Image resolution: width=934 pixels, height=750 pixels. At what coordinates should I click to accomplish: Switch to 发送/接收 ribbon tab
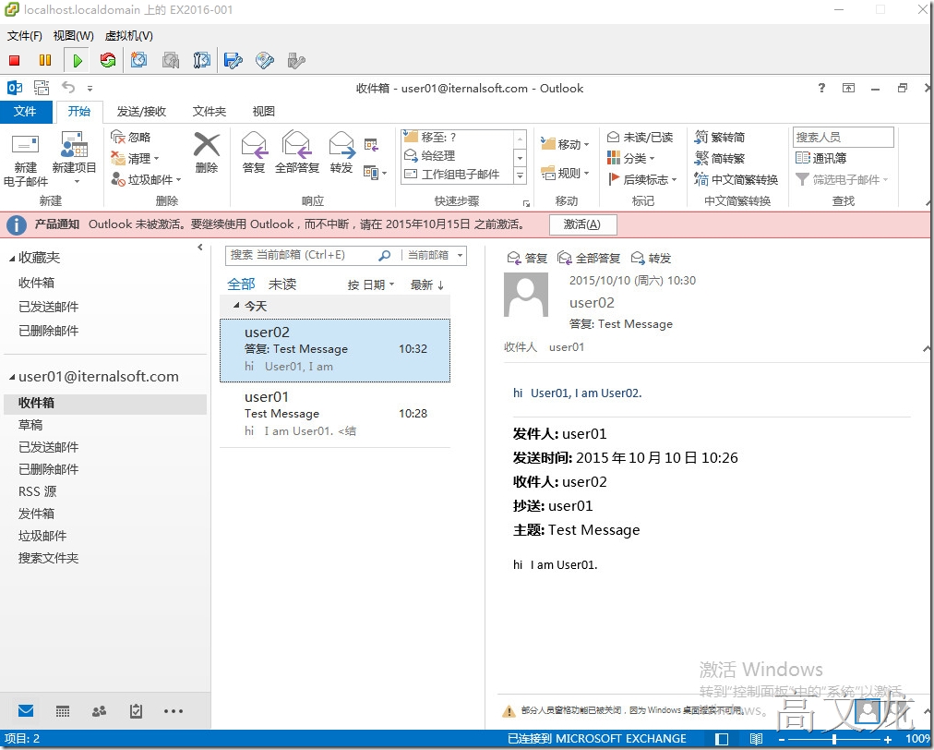point(141,112)
